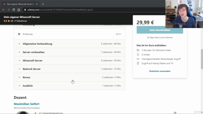Reload the page with the refresh icon
Viewport: 203px width, 114px height.
coord(14,10)
